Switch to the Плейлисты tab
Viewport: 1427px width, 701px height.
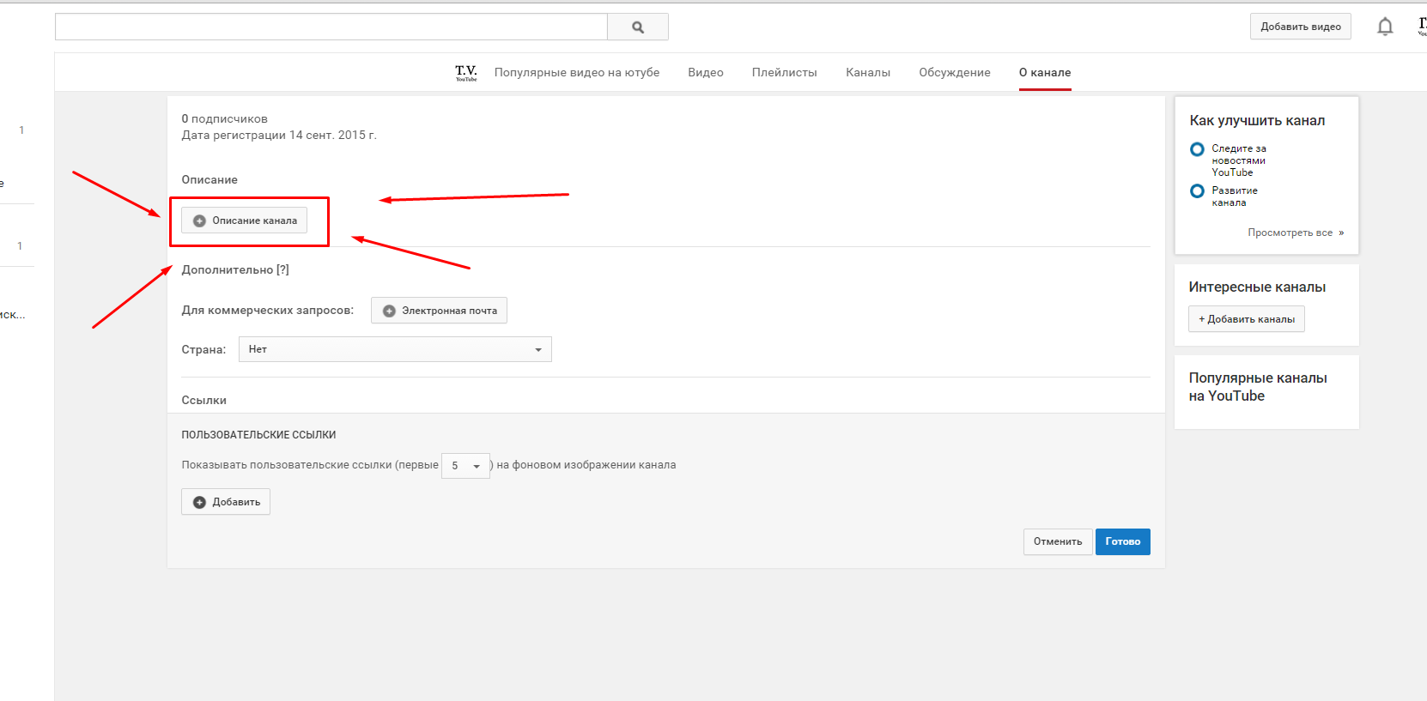pos(785,73)
